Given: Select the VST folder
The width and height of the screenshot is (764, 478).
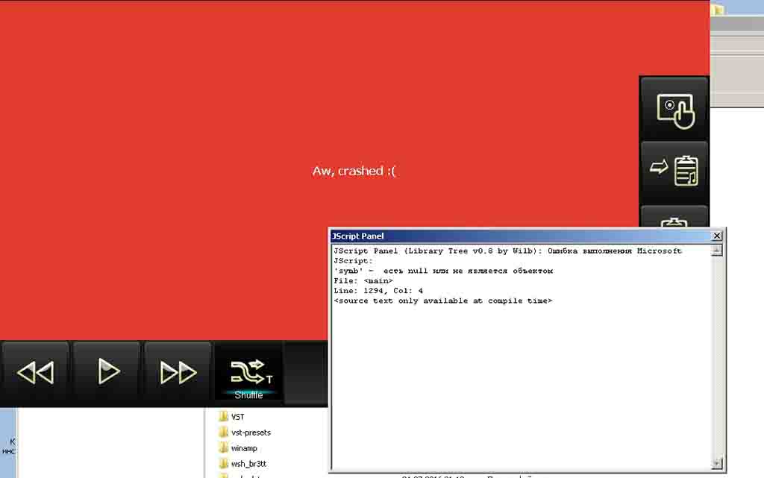Looking at the screenshot, I should point(237,417).
